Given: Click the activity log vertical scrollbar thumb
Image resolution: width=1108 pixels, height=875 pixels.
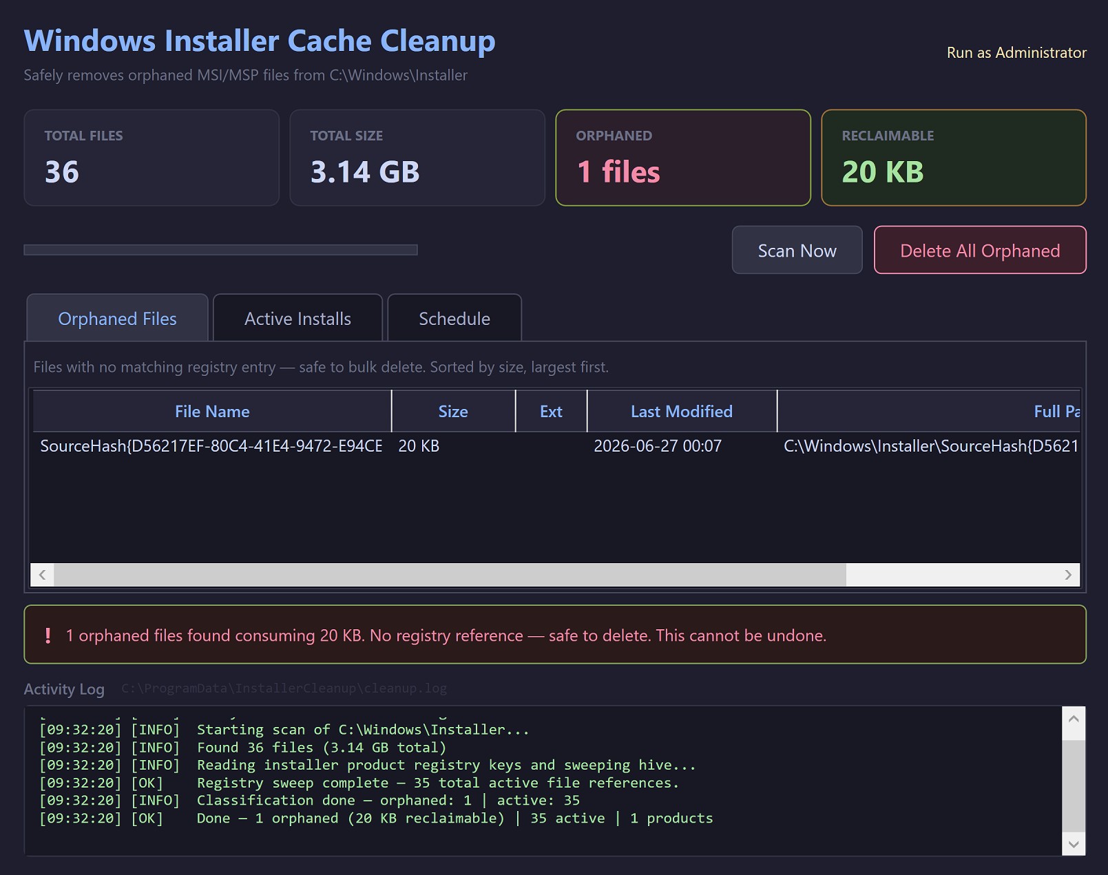Looking at the screenshot, I should (x=1074, y=786).
